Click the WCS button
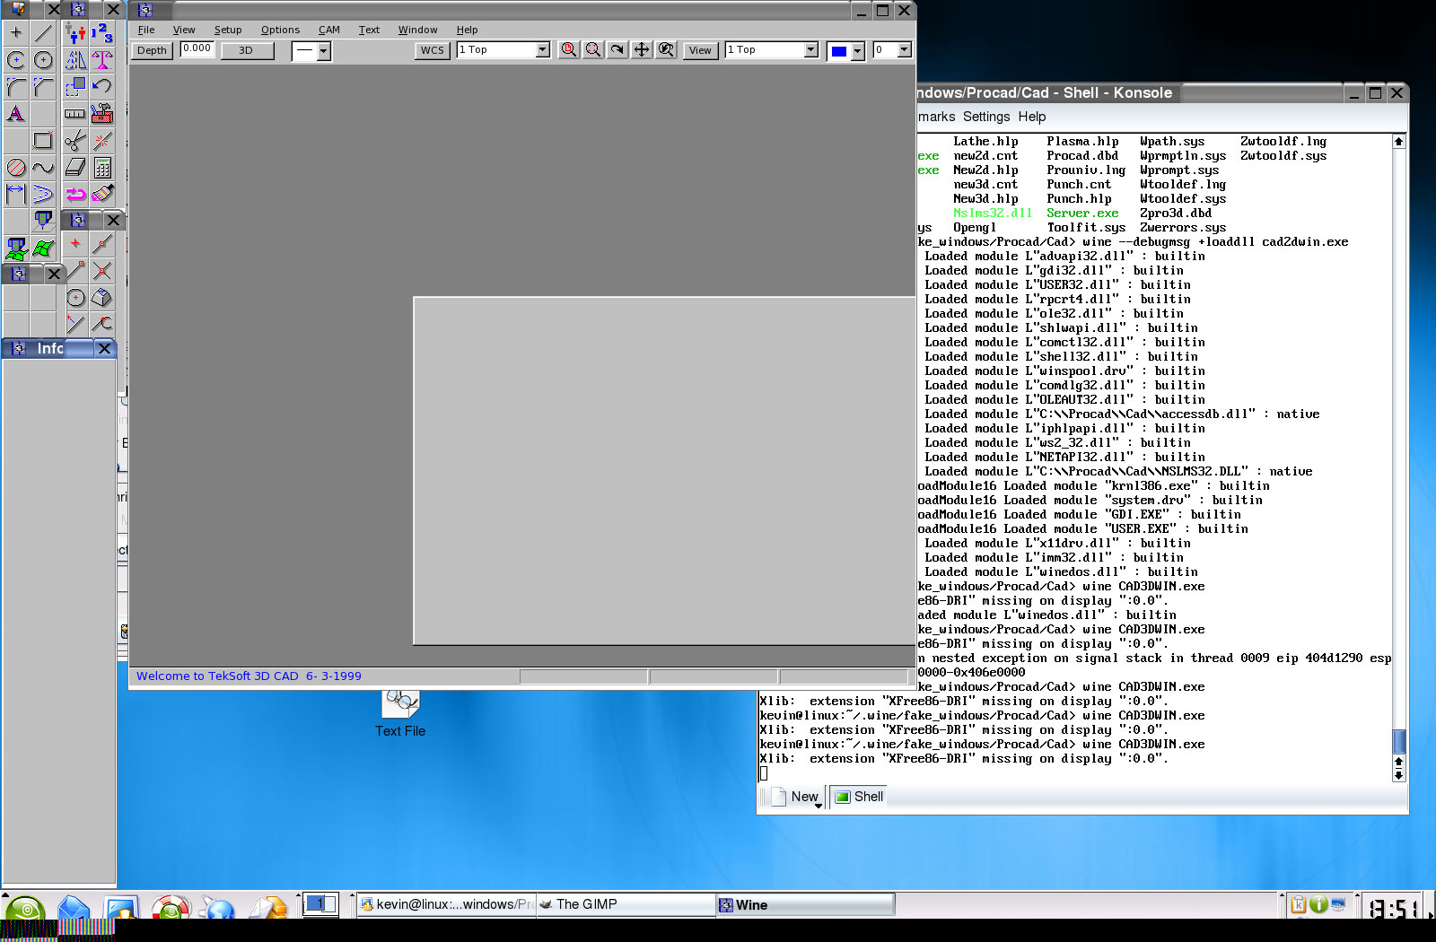 click(x=433, y=50)
